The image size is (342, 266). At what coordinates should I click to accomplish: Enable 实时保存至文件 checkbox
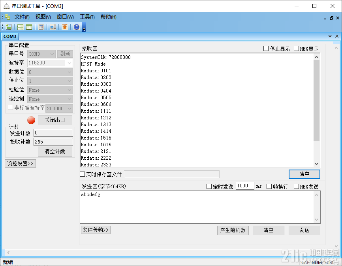[82, 174]
